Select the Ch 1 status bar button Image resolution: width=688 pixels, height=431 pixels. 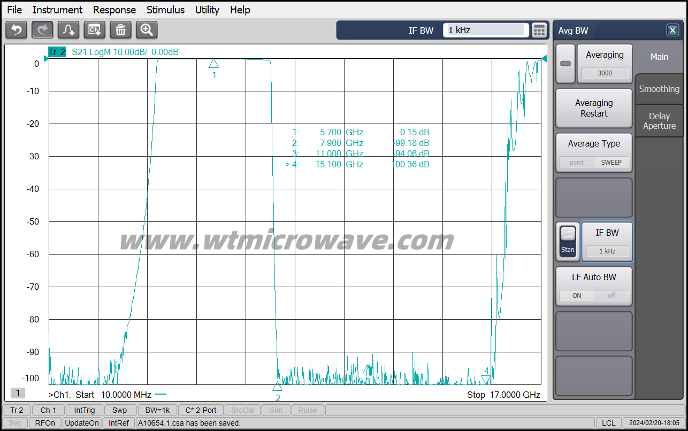pos(48,410)
